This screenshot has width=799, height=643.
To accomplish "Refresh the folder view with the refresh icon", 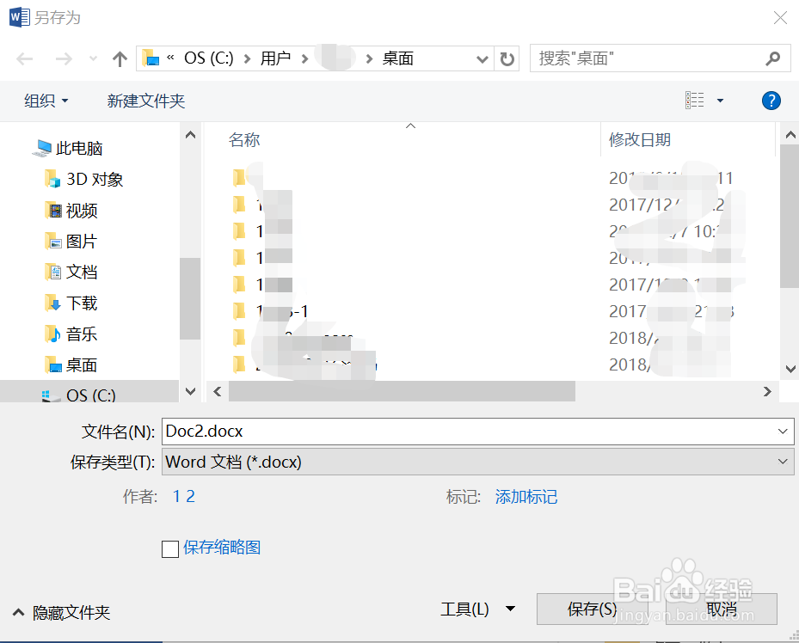I will pos(507,58).
